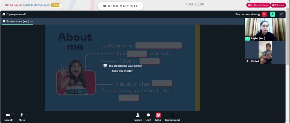The height and width of the screenshot is (123, 290).
Task: Click Hide this overlay link
Action: (x=122, y=71)
